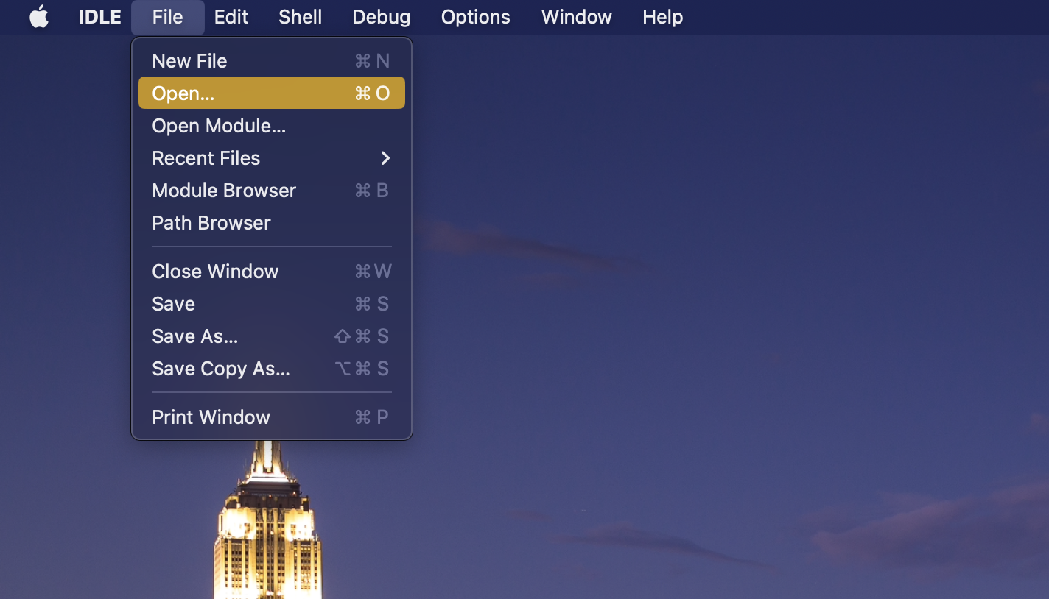Close the open File menu
Viewport: 1049px width, 599px height.
coord(167,17)
